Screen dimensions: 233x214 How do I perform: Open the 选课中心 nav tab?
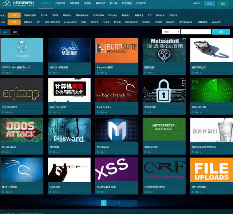(x=46, y=3)
